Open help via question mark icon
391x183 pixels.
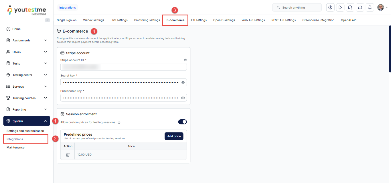(x=330, y=7)
